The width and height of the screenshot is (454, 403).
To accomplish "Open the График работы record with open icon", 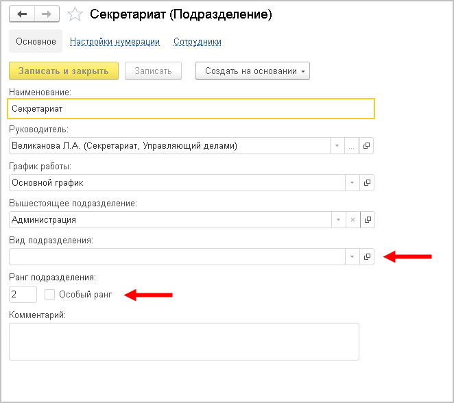I will (367, 183).
